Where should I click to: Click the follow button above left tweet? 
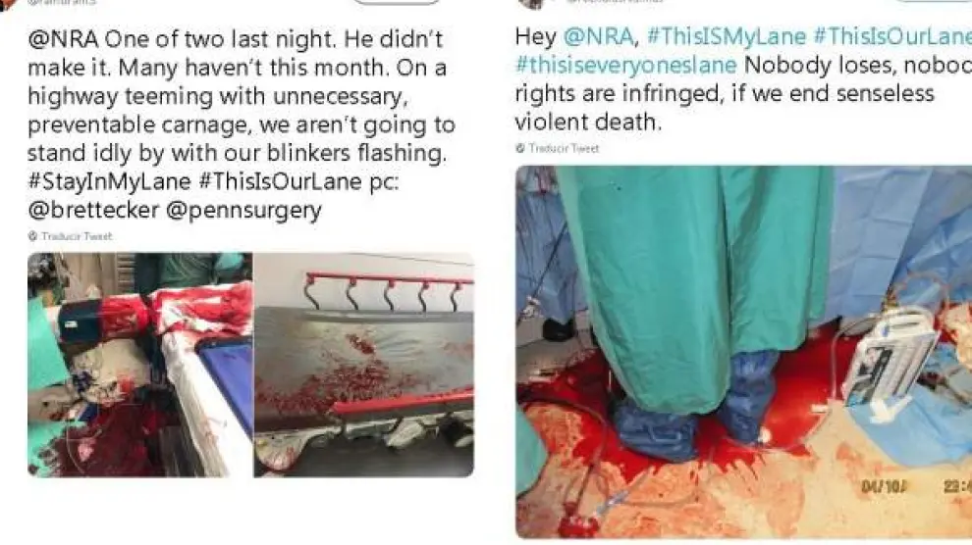(x=397, y=2)
